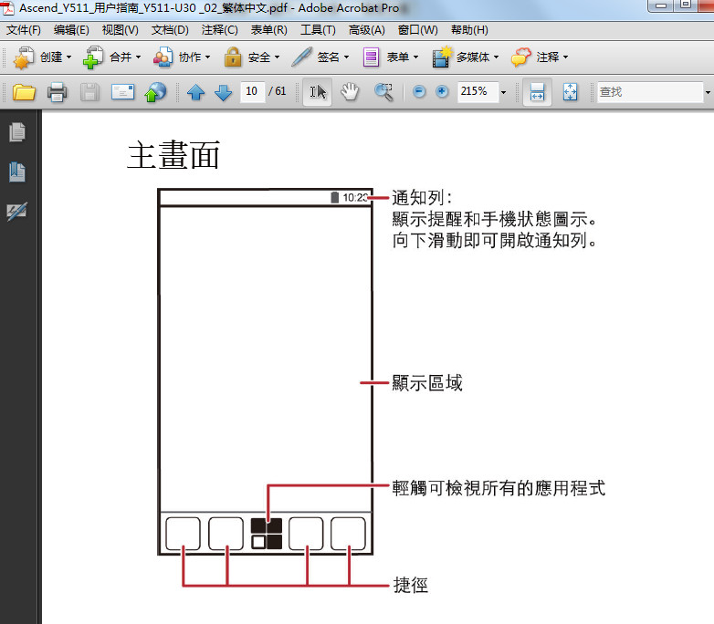Screen dimensions: 714x624
Task: Expand the 安全 (Secure) dropdown
Action: coord(277,57)
